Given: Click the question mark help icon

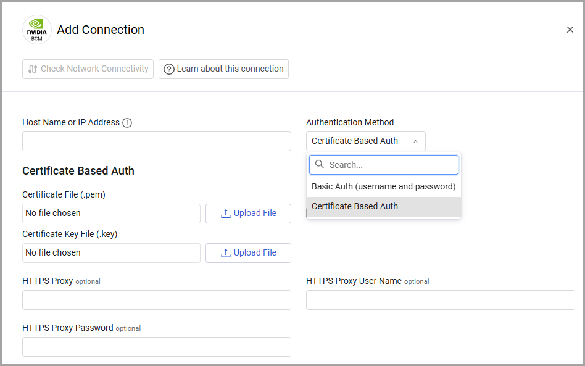Looking at the screenshot, I should tap(168, 69).
